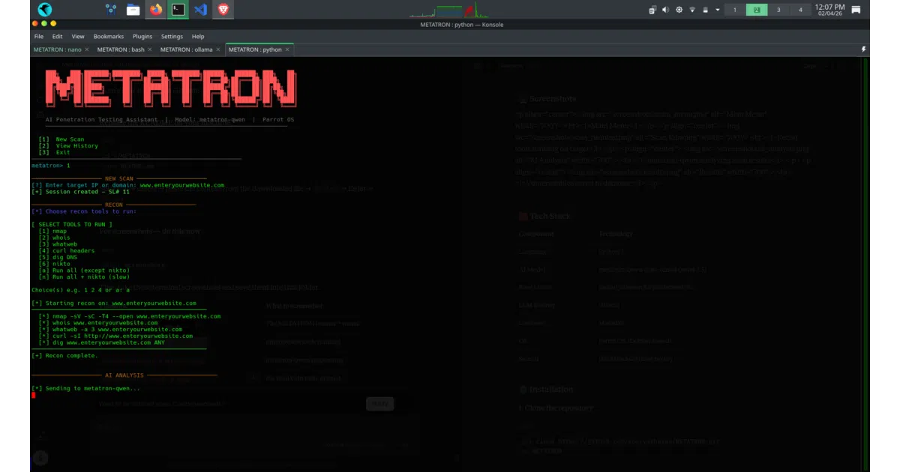
Task: Open the Help menu
Action: pyautogui.click(x=198, y=36)
